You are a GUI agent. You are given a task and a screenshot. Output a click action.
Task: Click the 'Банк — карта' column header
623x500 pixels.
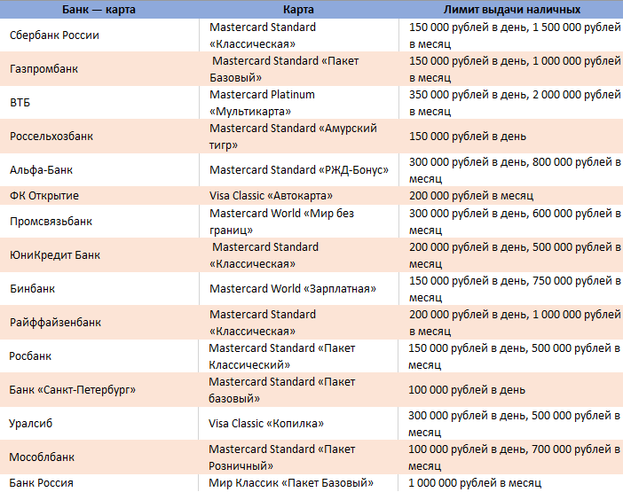99,10
